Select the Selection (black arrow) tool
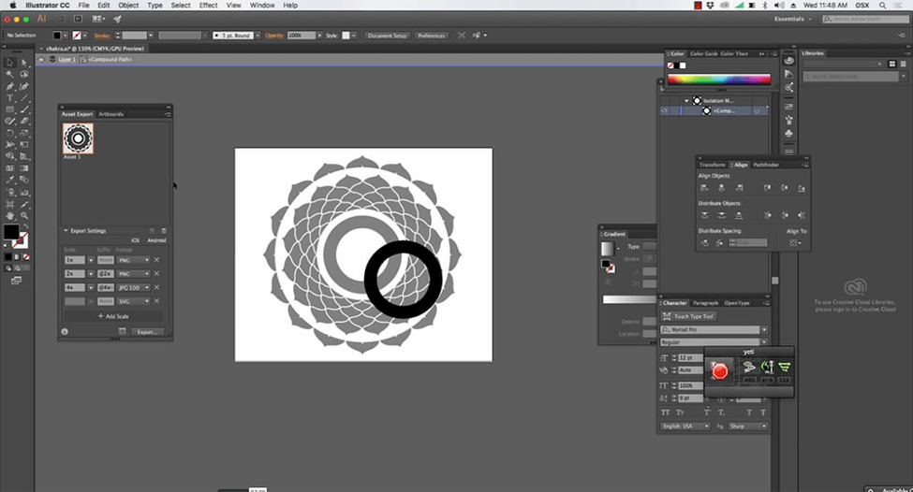 pos(10,63)
